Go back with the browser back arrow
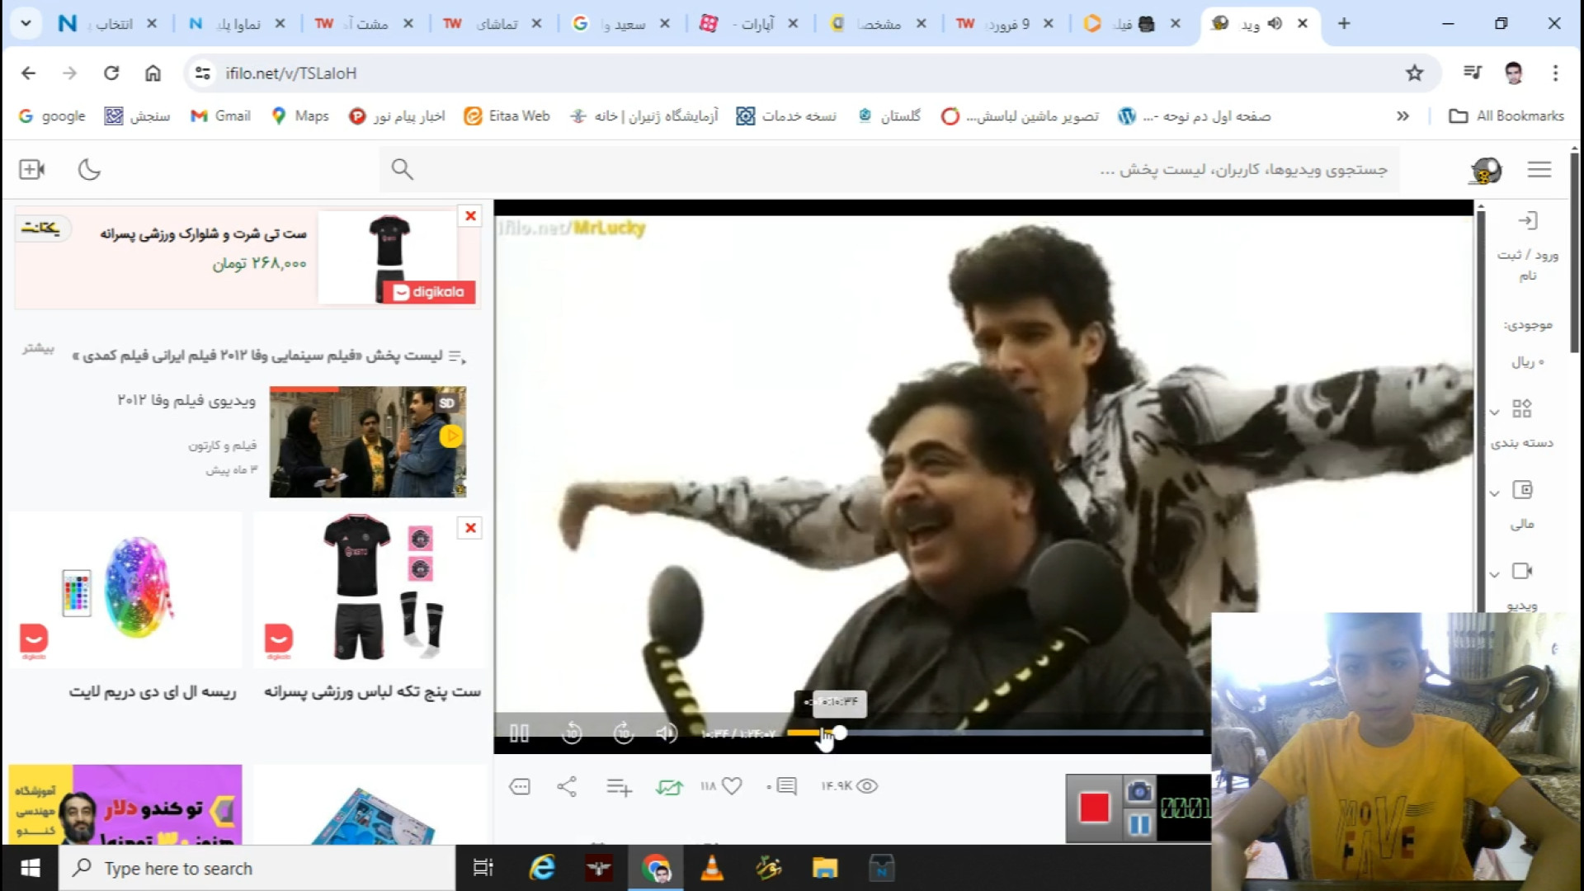The width and height of the screenshot is (1584, 891). point(29,73)
